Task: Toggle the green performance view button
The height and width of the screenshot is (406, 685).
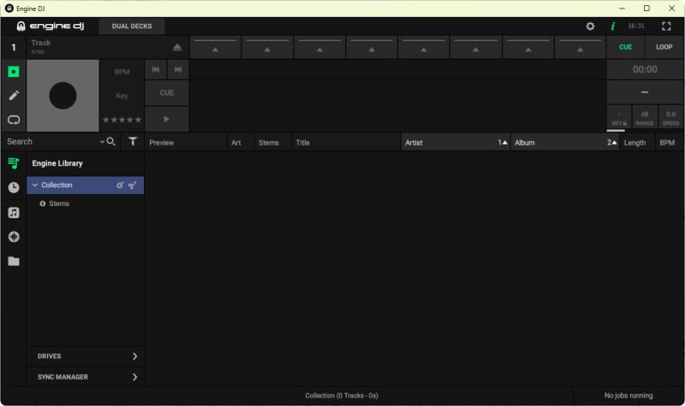Action: [14, 71]
